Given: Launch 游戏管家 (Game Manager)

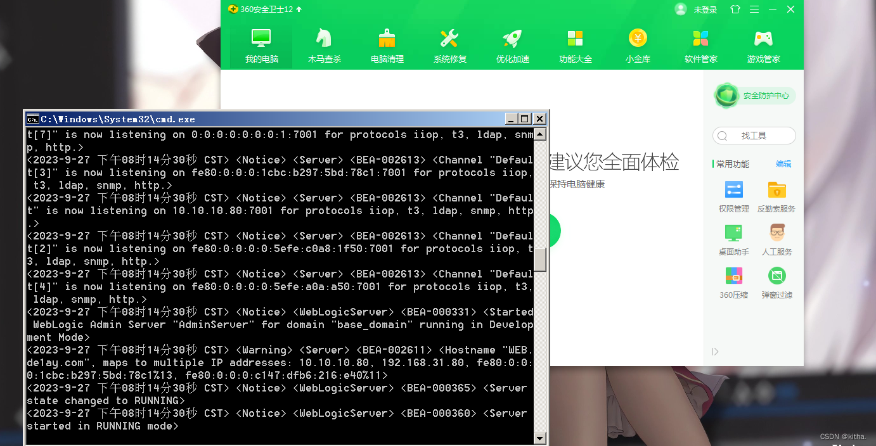Looking at the screenshot, I should 763,44.
